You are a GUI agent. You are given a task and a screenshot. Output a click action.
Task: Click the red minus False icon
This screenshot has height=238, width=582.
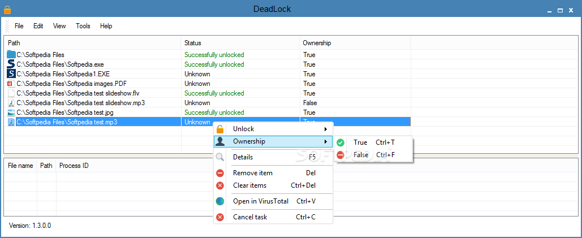pyautogui.click(x=340, y=155)
